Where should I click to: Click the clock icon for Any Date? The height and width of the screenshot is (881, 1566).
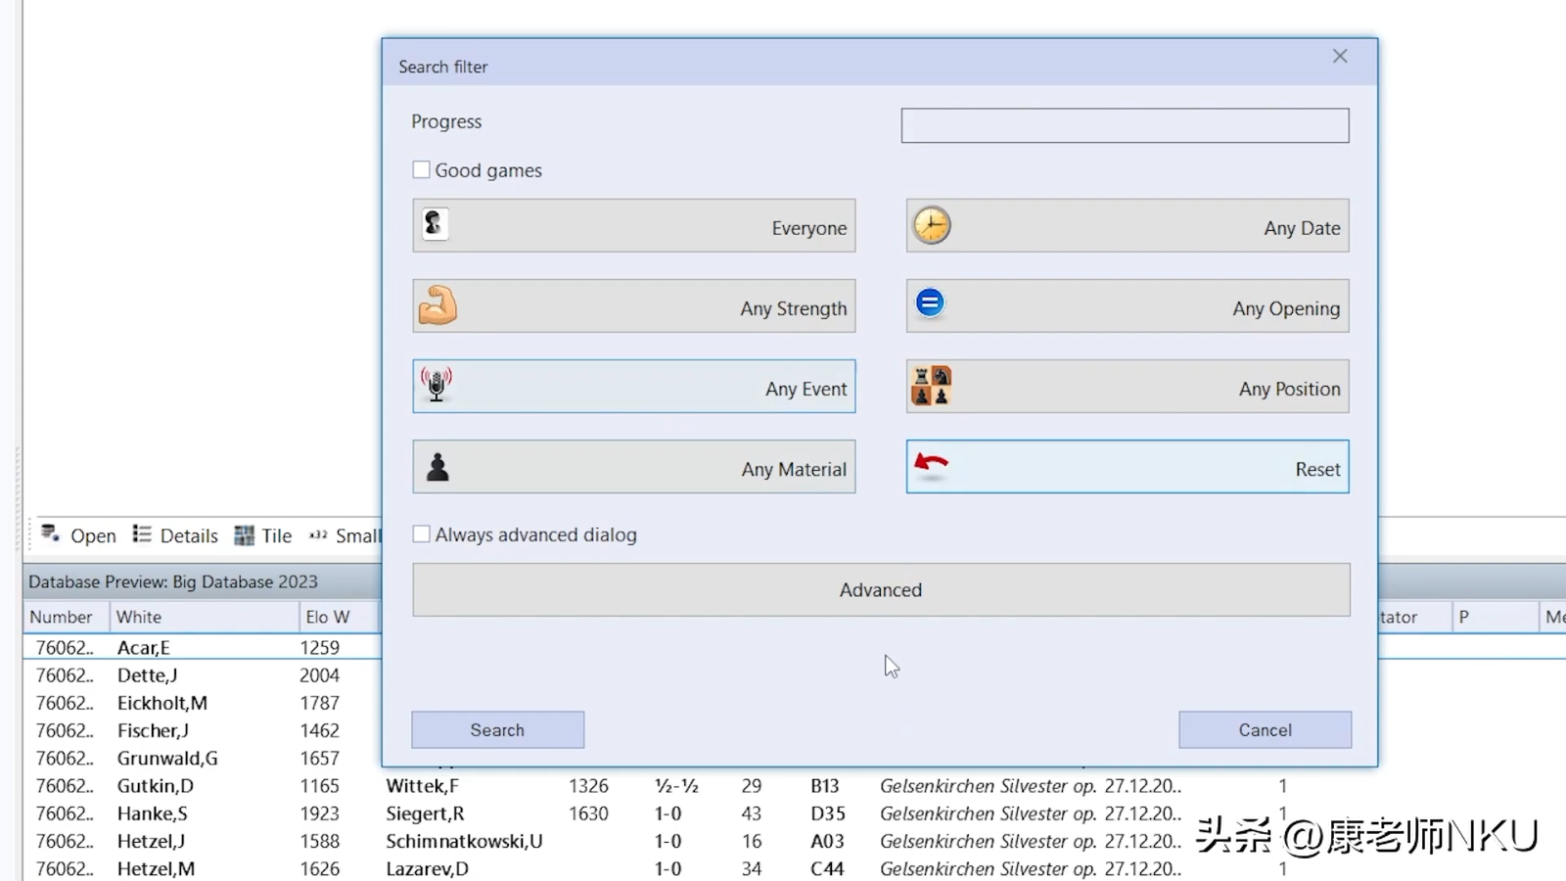click(932, 225)
